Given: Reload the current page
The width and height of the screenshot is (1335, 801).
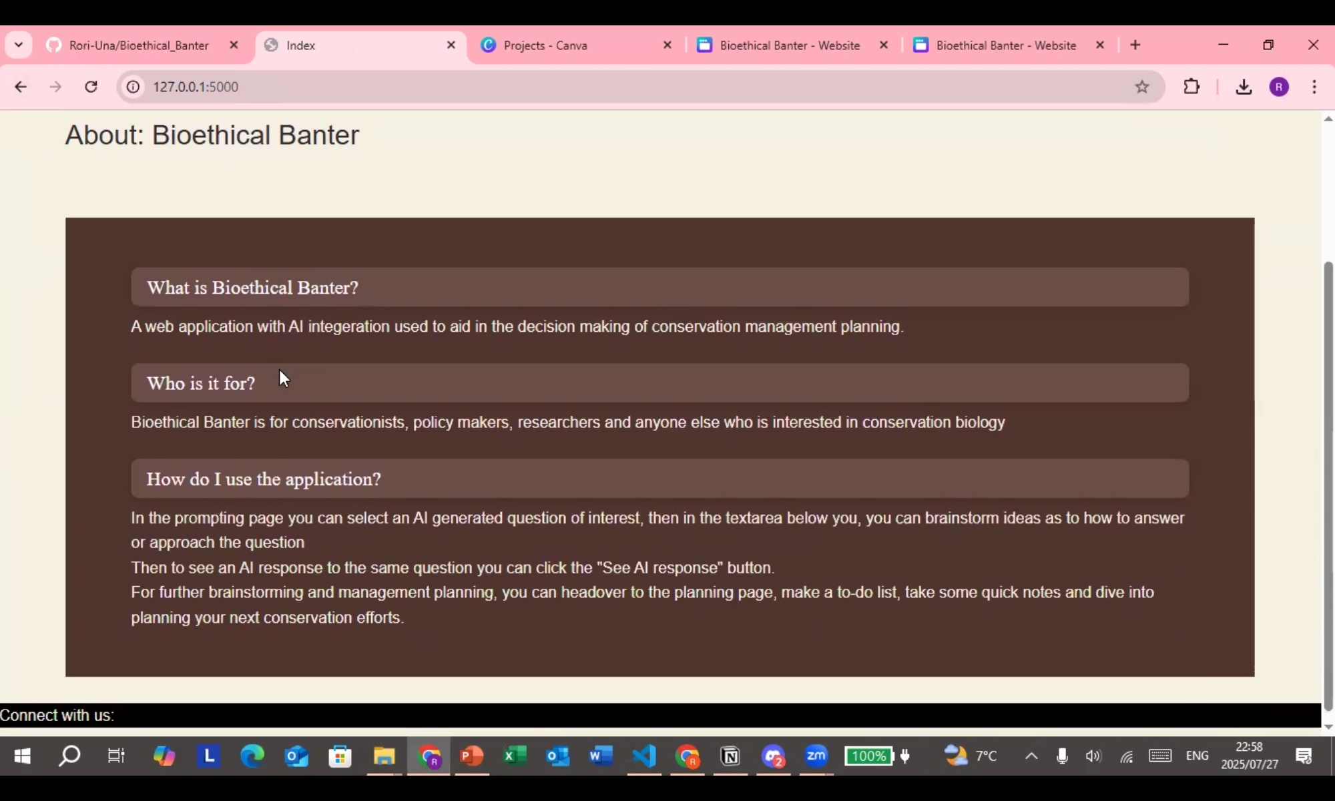Looking at the screenshot, I should tap(91, 87).
